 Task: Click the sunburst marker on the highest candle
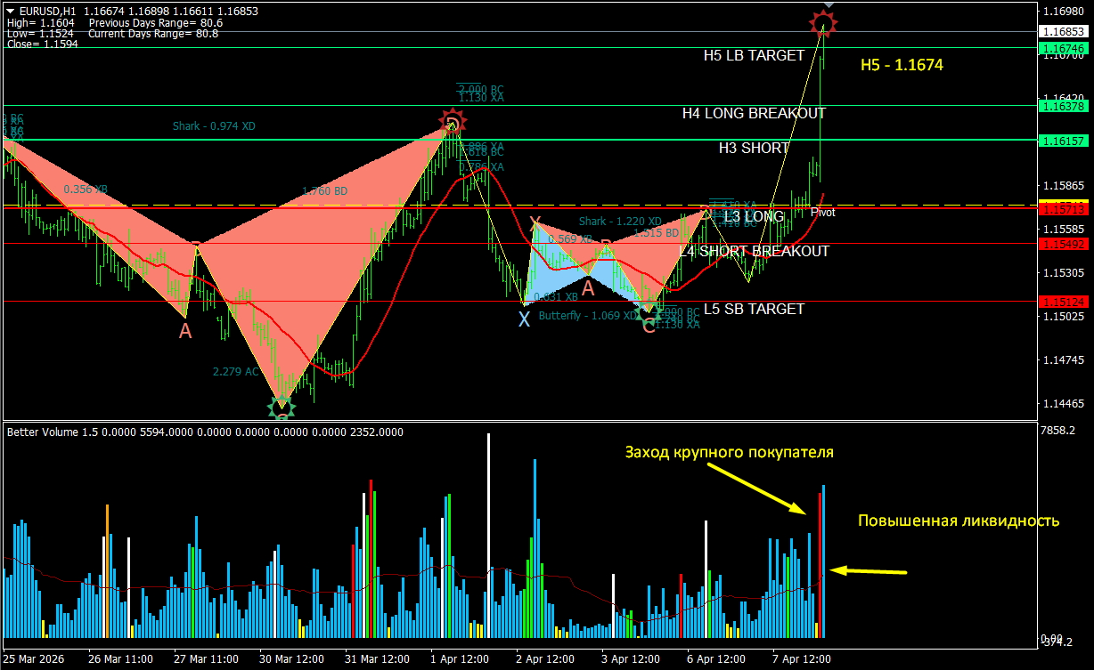(x=822, y=23)
